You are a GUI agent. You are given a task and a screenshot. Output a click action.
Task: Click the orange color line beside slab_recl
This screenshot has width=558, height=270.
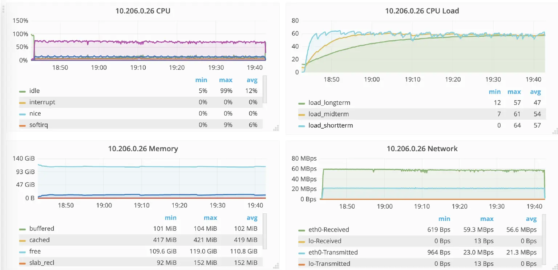point(23,263)
